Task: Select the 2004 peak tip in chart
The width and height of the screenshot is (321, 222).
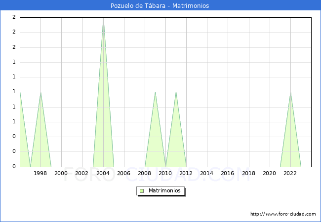Action: pos(103,18)
